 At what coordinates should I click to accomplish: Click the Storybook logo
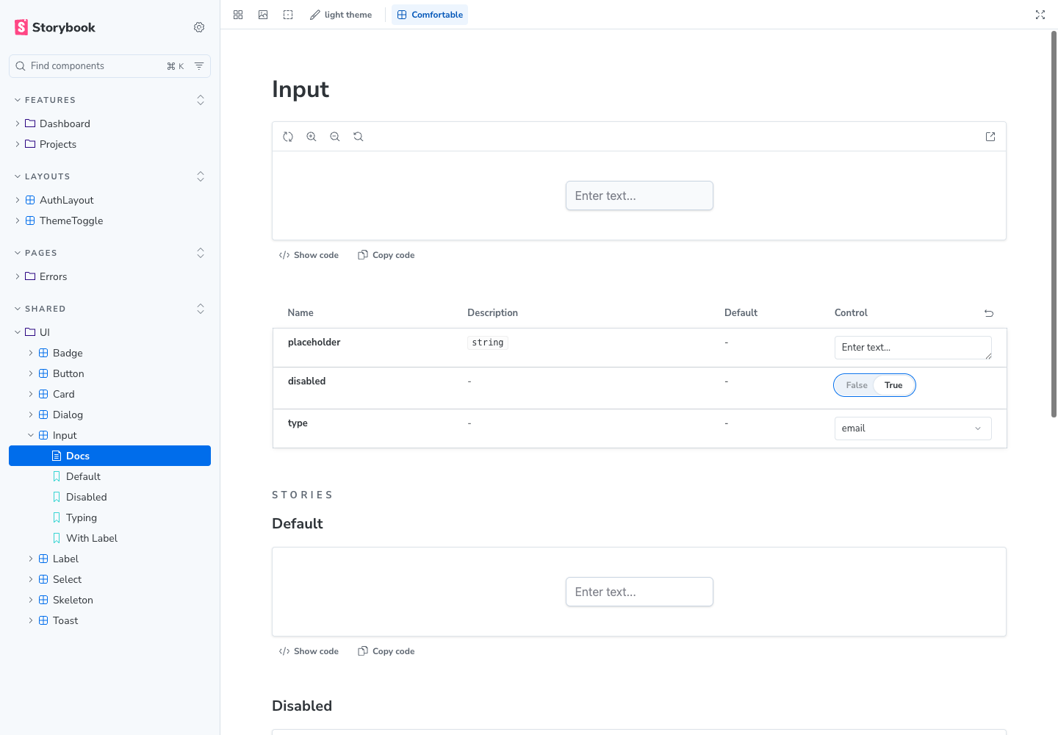pyautogui.click(x=55, y=27)
